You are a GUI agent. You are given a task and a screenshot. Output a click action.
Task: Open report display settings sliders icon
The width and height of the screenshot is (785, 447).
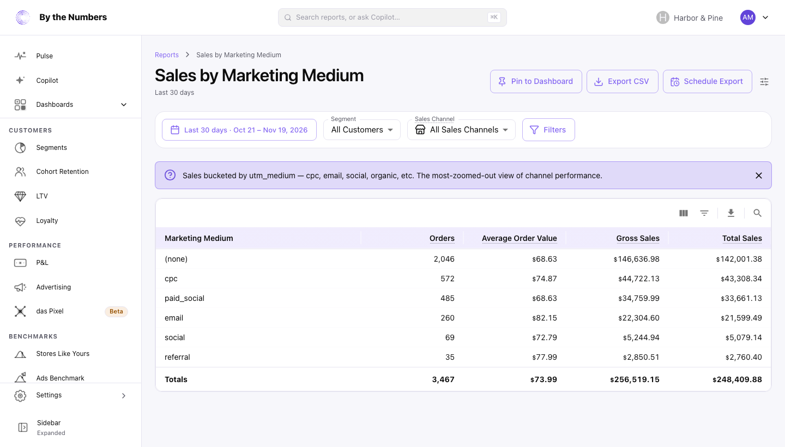(x=764, y=82)
